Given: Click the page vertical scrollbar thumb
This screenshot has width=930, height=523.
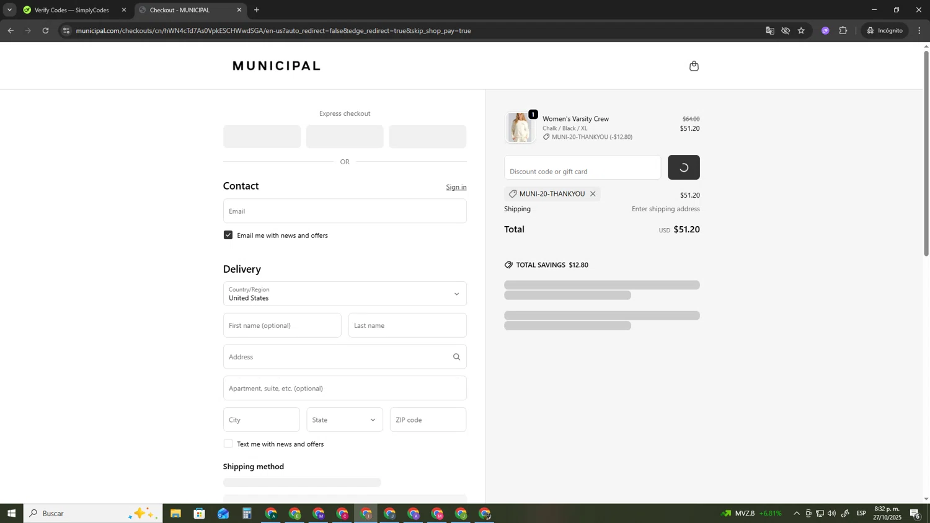Looking at the screenshot, I should pos(926,152).
